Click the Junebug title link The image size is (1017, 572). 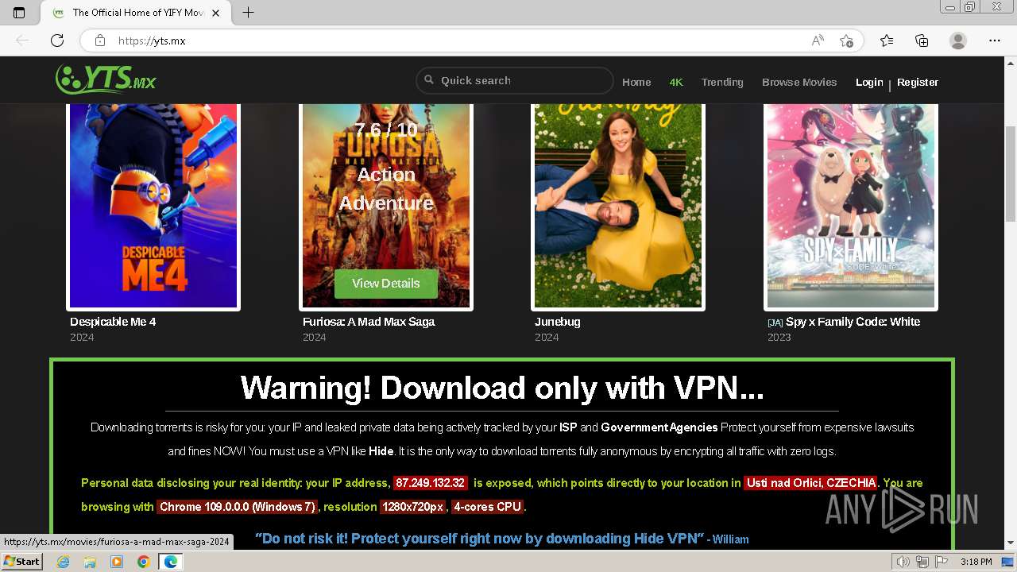[558, 322]
